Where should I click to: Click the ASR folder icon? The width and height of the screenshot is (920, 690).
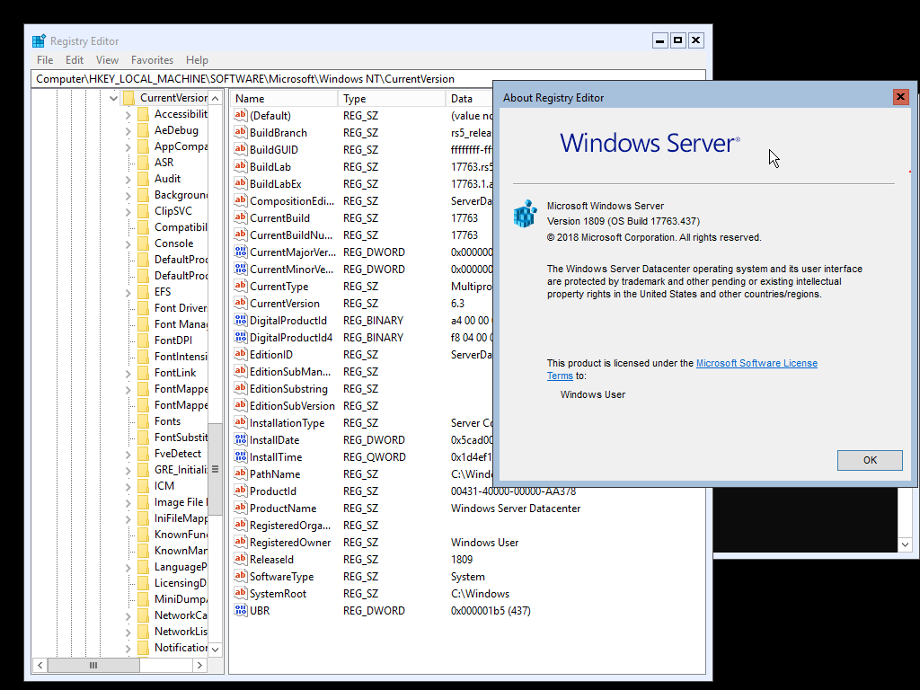143,163
